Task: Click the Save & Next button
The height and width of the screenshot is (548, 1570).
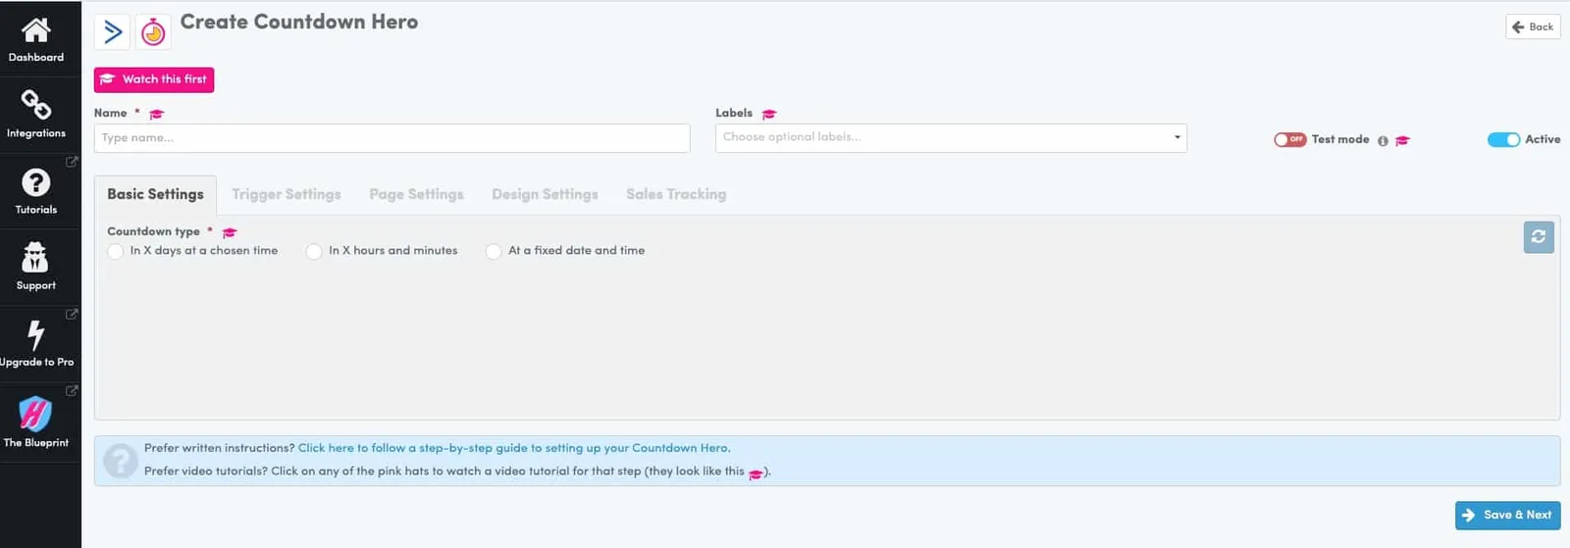Action: [1507, 515]
